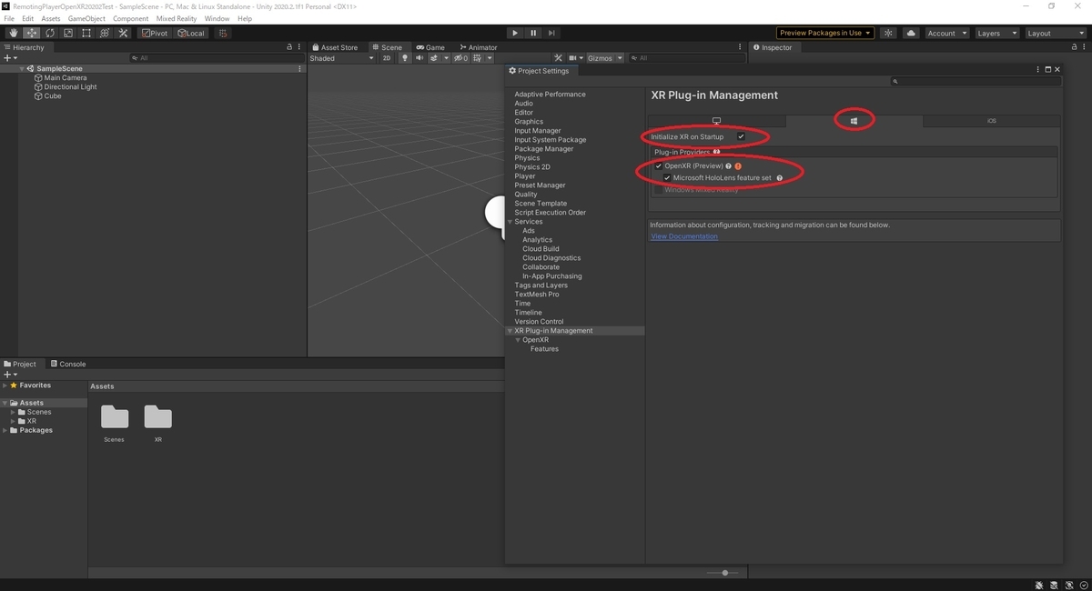Open the Shaded draw mode dropdown

coord(341,58)
